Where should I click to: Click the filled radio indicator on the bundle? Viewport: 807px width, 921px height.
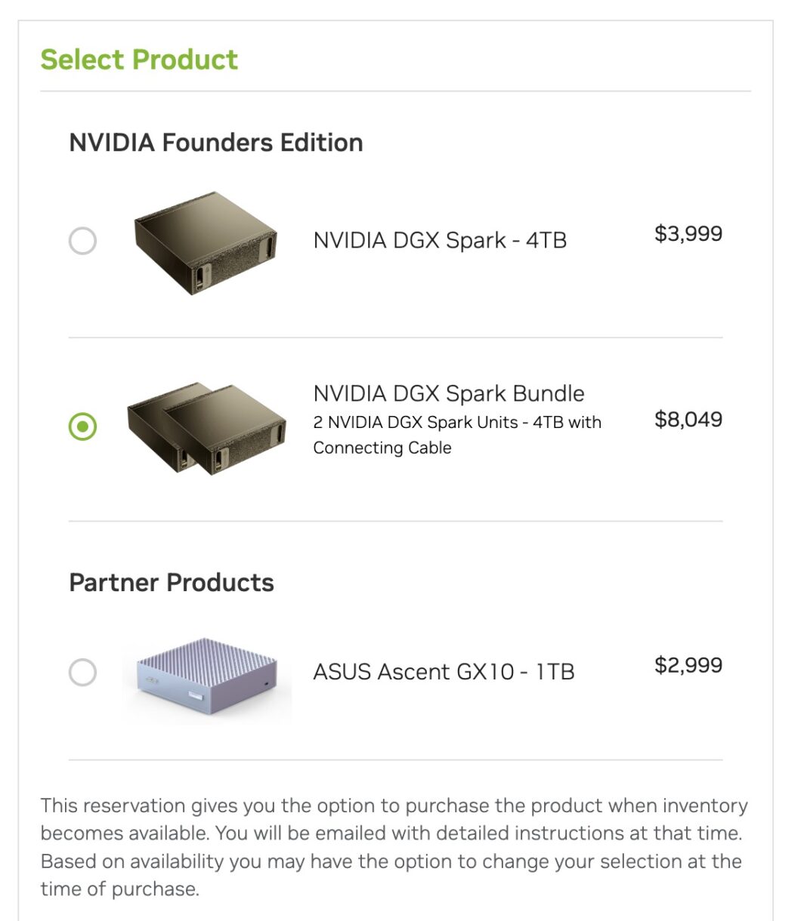[83, 427]
